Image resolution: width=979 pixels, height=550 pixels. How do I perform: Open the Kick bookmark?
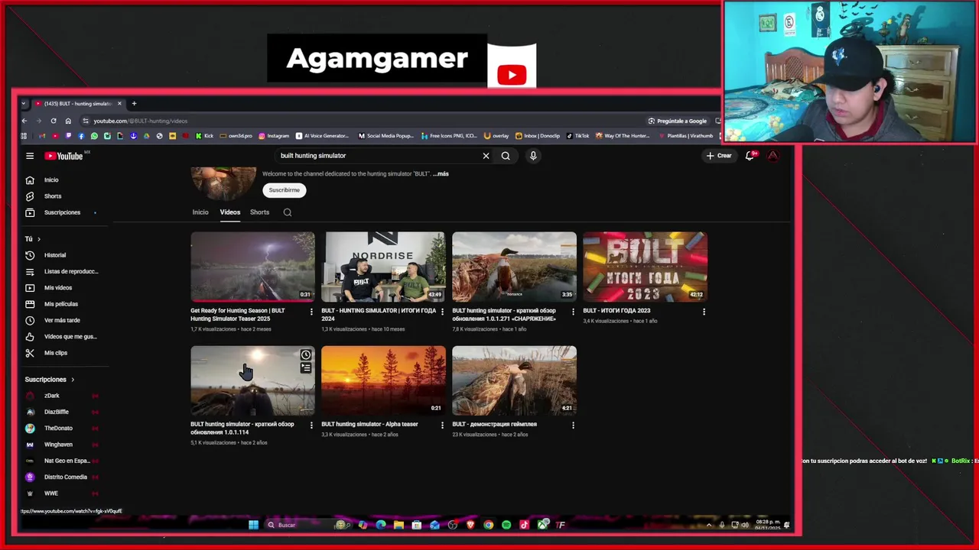pos(204,136)
